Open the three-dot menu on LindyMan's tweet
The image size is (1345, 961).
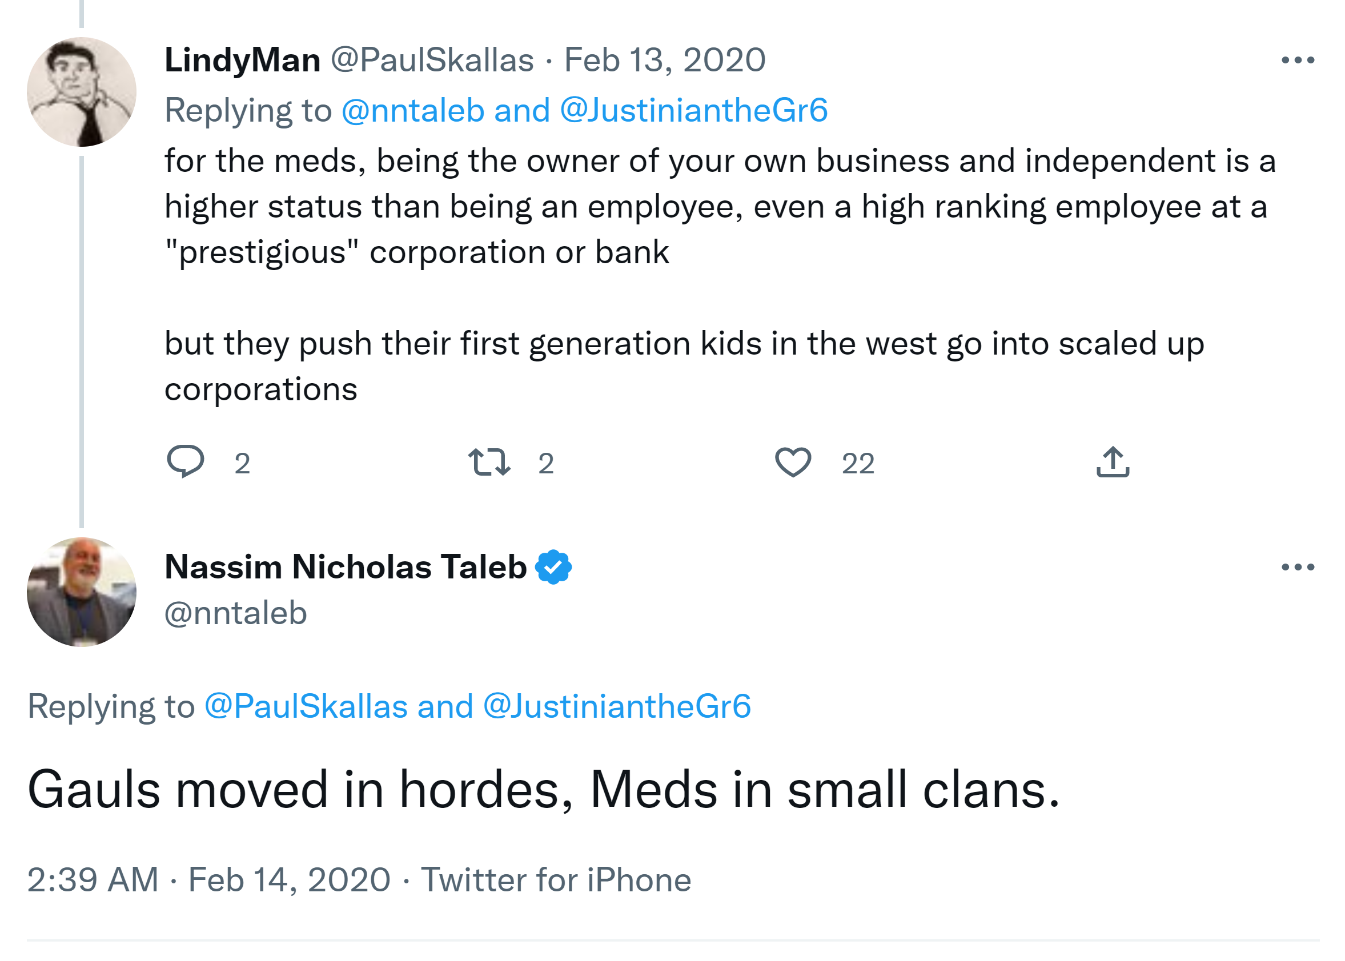[1297, 61]
